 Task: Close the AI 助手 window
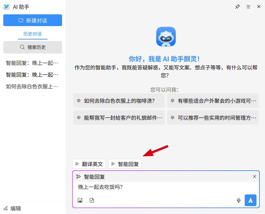(259, 7)
